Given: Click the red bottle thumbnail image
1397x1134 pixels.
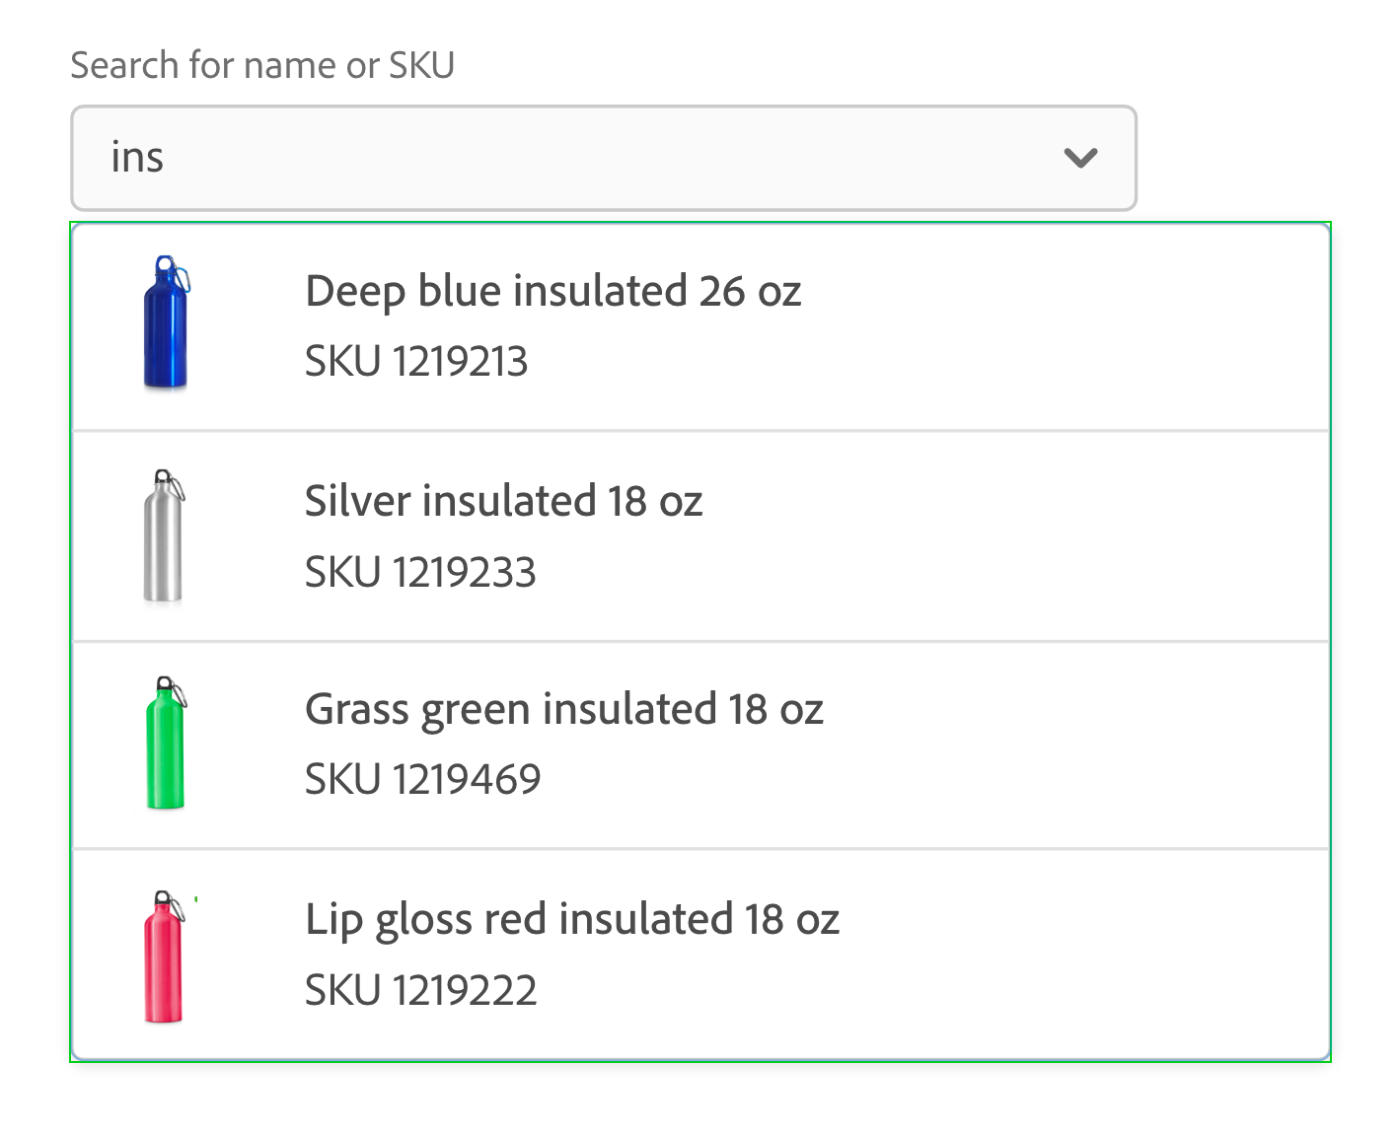Looking at the screenshot, I should pos(164,957).
